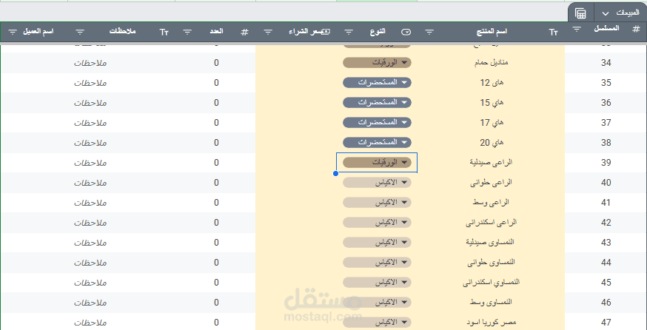This screenshot has width=647, height=330.
Task: Click the سعر الشراء column header label
Action: (304, 32)
